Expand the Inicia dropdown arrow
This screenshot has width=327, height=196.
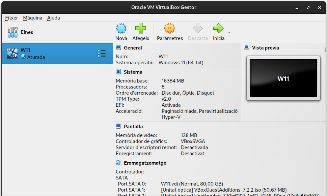tap(229, 32)
